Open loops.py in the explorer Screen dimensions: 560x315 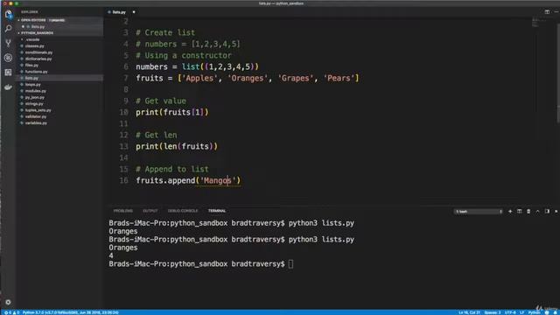[x=33, y=84]
